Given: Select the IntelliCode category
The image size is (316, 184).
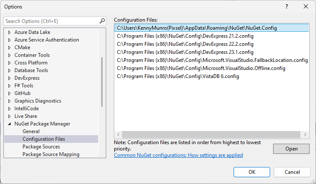Looking at the screenshot, I should (x=26, y=109).
